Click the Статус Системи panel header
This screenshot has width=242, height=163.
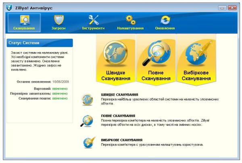40,43
